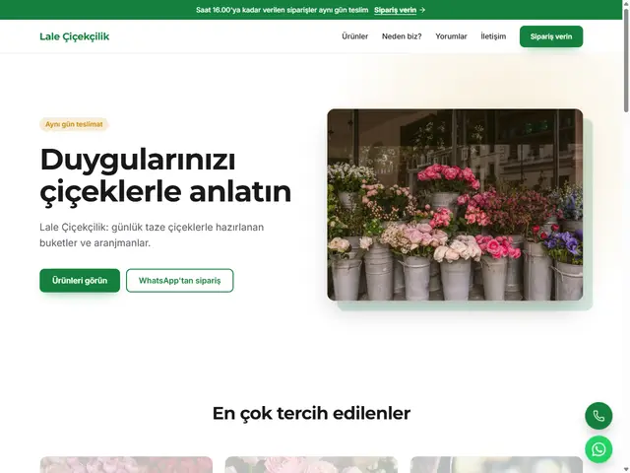630x473 pixels.
Task: Click the heading 'En çok tercih edilenler'
Action: tap(311, 413)
